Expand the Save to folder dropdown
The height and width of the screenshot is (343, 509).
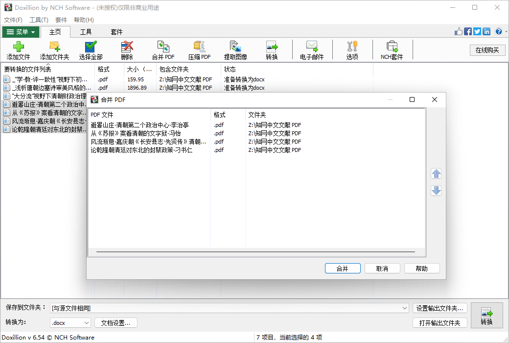(x=404, y=308)
